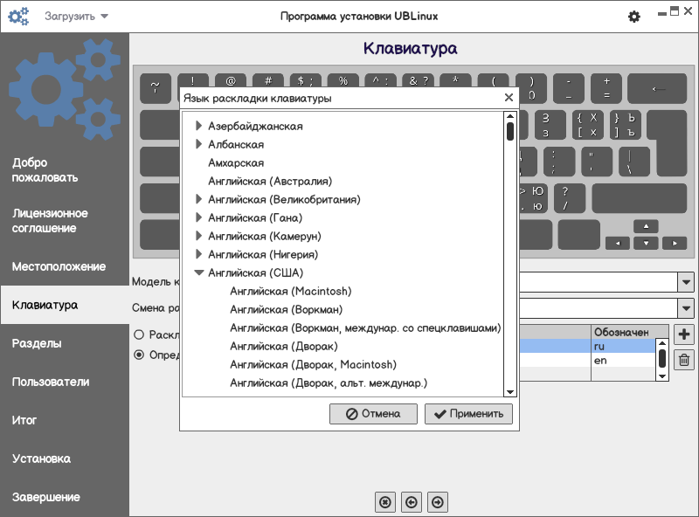Expand Английская (Нигерия) group
The height and width of the screenshot is (517, 699).
pos(199,254)
